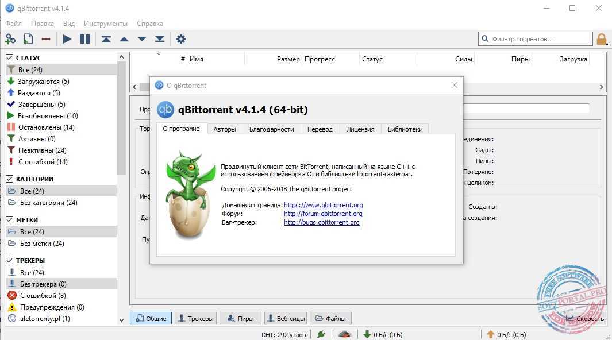Open the qbittorrent.org homepage link
612x340 pixels.
[x=323, y=205]
